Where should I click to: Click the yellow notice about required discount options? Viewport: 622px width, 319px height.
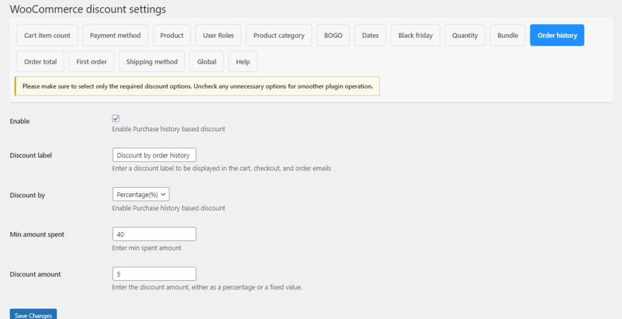tap(197, 86)
